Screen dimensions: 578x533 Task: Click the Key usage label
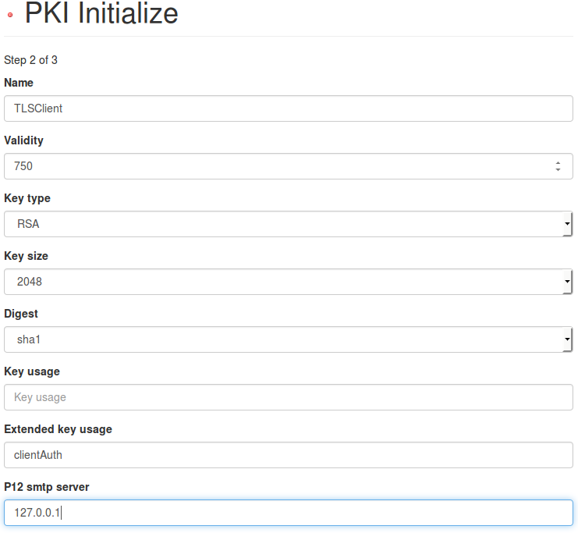point(32,371)
